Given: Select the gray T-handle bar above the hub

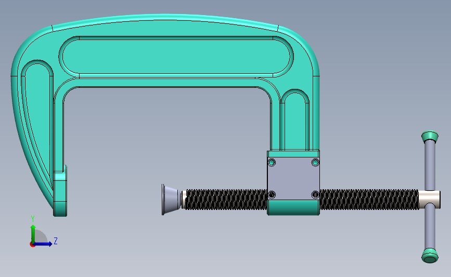Looking at the screenshot, I should 430,165.
